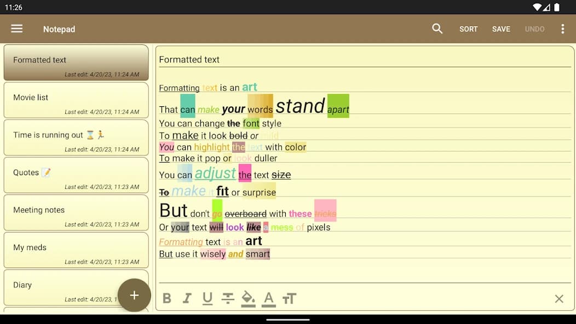
Task: Select the My meds note
Action: [x=76, y=250]
